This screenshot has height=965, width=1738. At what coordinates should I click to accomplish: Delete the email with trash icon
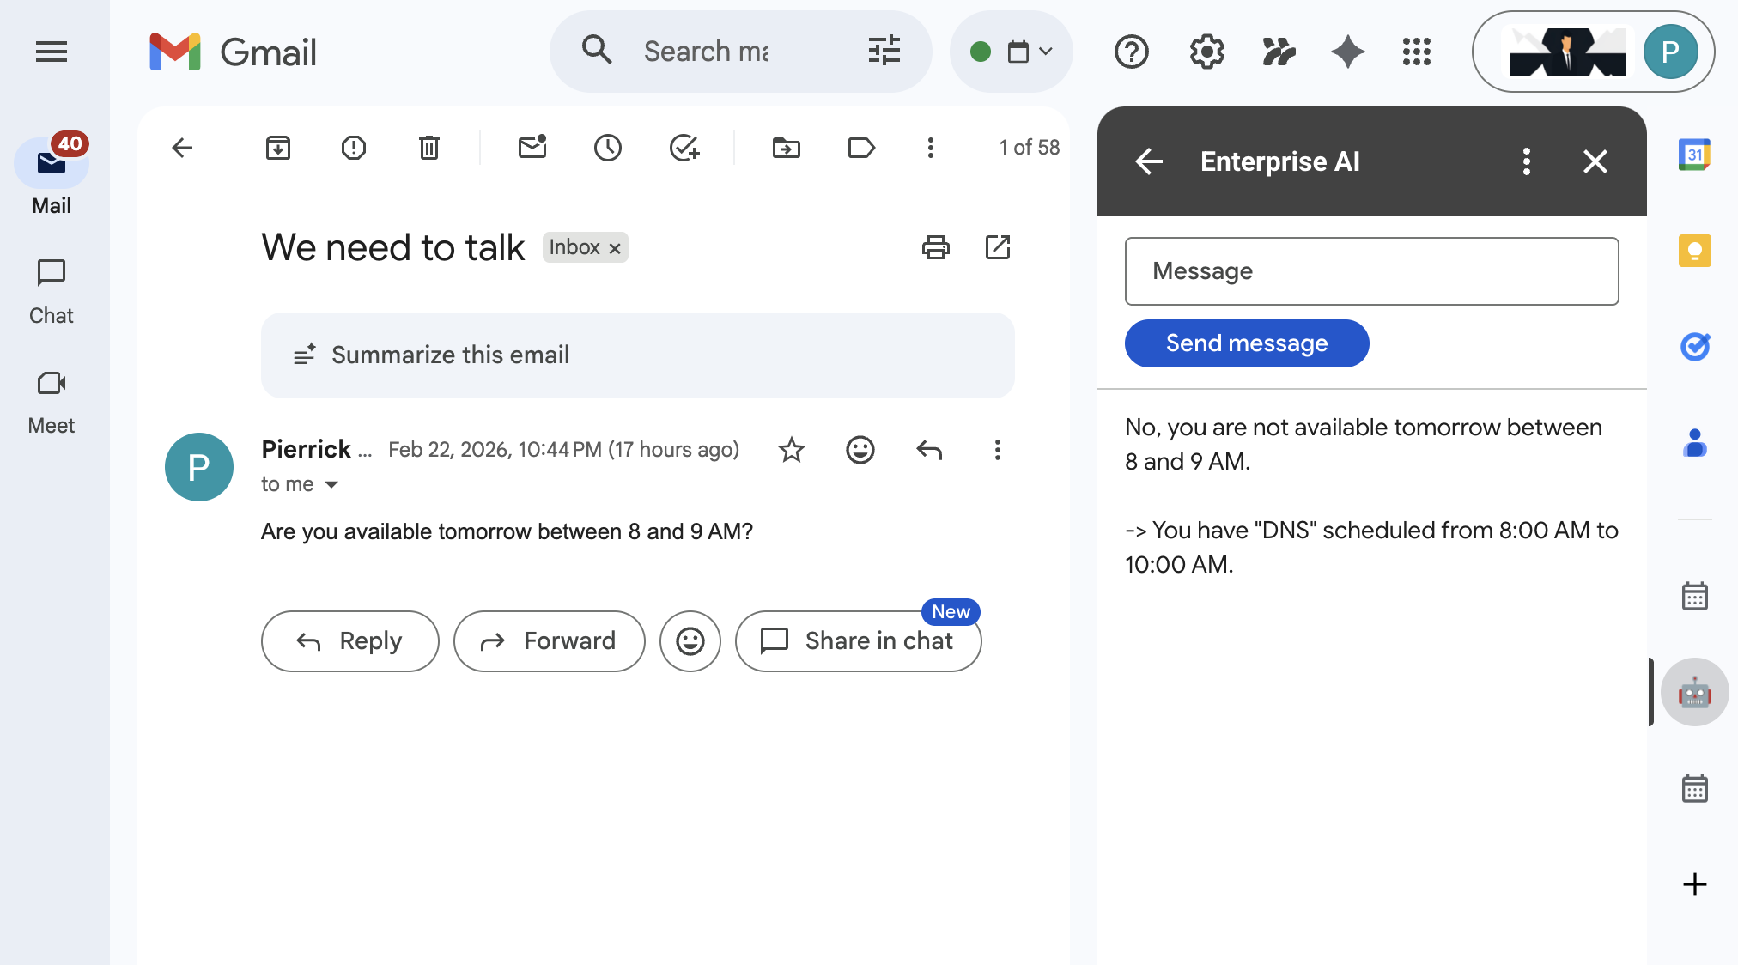pyautogui.click(x=428, y=148)
